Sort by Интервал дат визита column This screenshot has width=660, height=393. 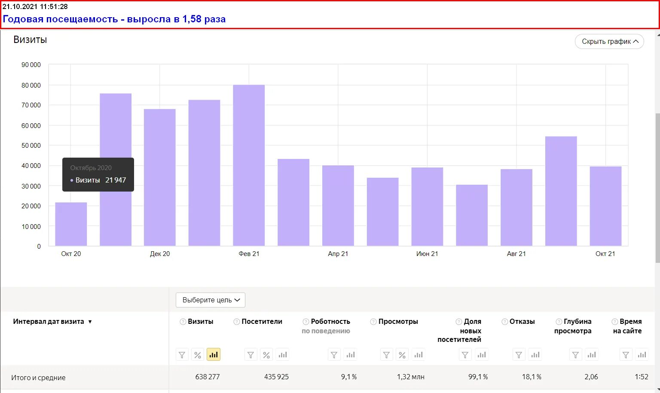coord(52,322)
